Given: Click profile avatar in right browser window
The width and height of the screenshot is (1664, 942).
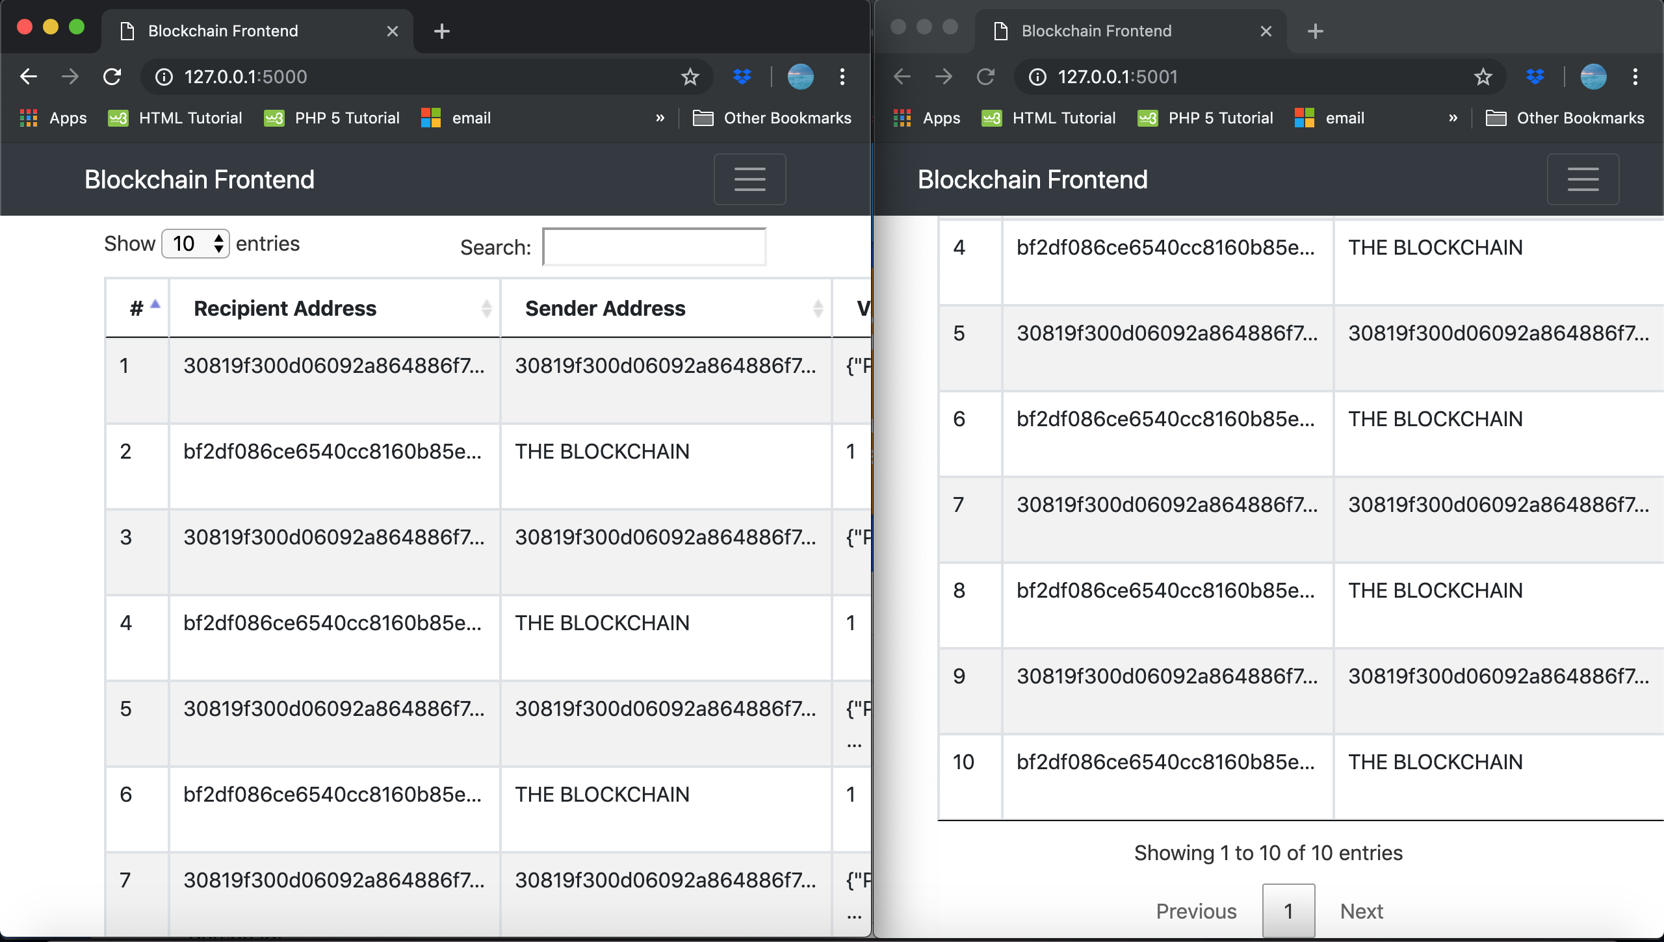Looking at the screenshot, I should click(x=1593, y=77).
